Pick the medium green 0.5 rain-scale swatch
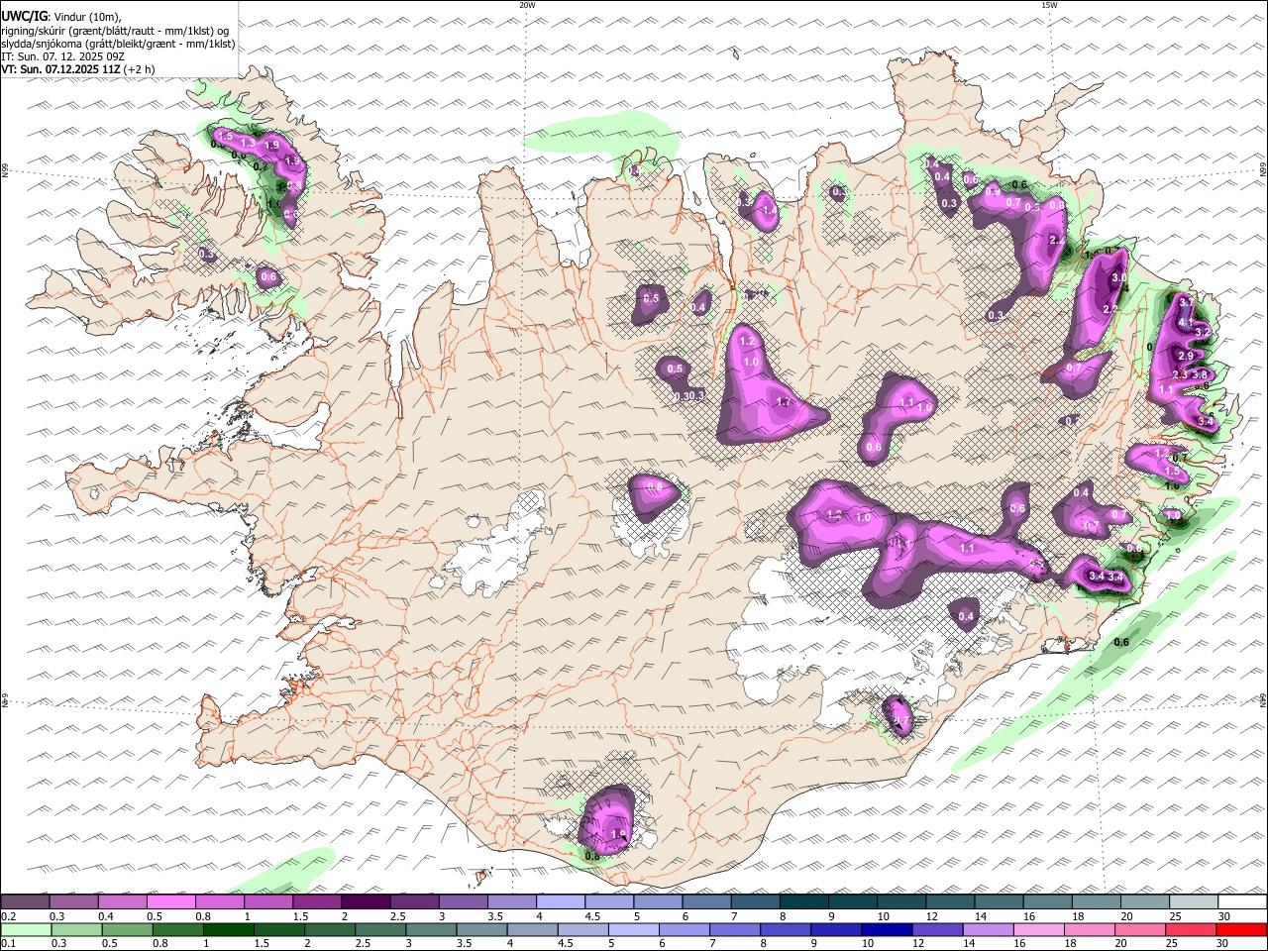 click(128, 930)
